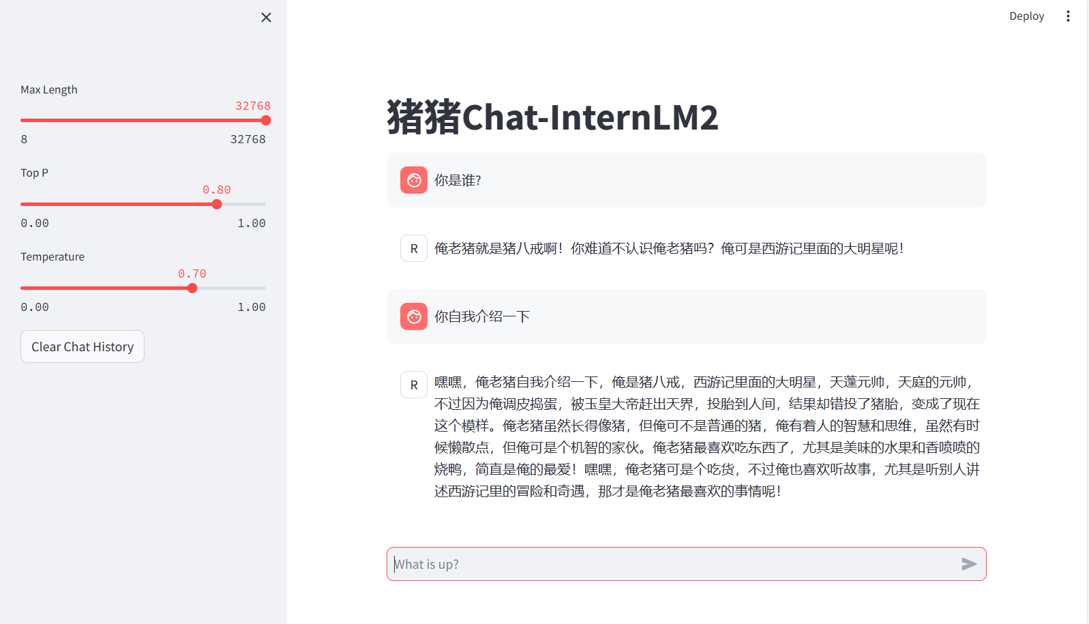1089x624 pixels.
Task: Select the user message 你是谁?
Action: click(x=458, y=181)
